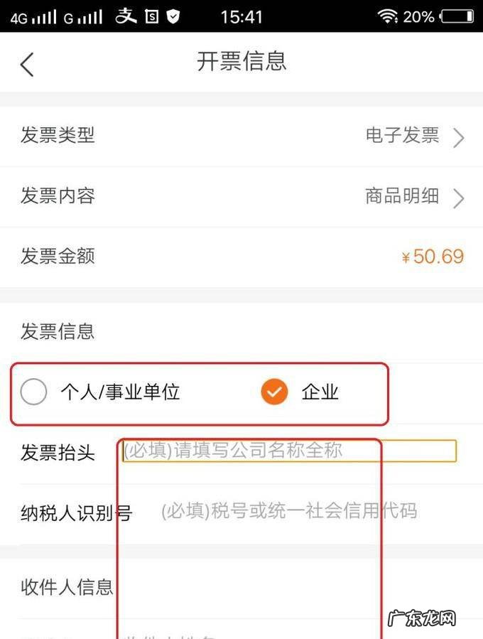Screen dimensions: 483x639
Task: Tap the 开票信息 page title
Action: (x=241, y=62)
